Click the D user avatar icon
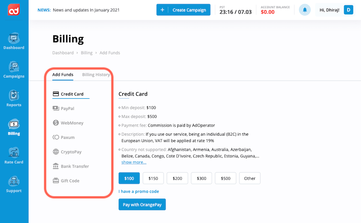The height and width of the screenshot is (223, 361). pyautogui.click(x=348, y=10)
